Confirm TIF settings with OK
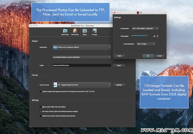Viewport: 193px width, 134px height. 148,56
